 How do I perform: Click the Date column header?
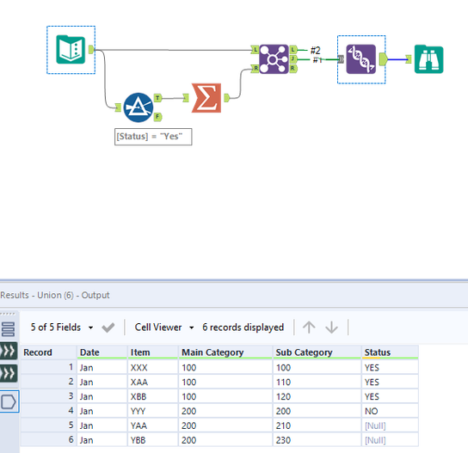102,352
